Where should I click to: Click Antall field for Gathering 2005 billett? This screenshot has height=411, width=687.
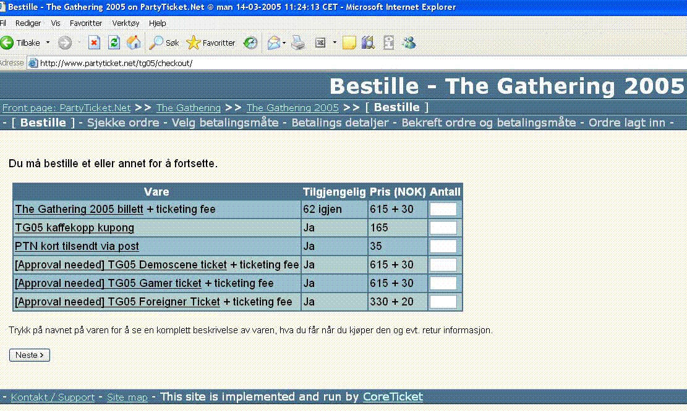(443, 209)
